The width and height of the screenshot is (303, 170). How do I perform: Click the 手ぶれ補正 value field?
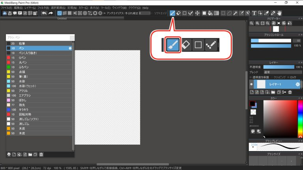point(144,13)
